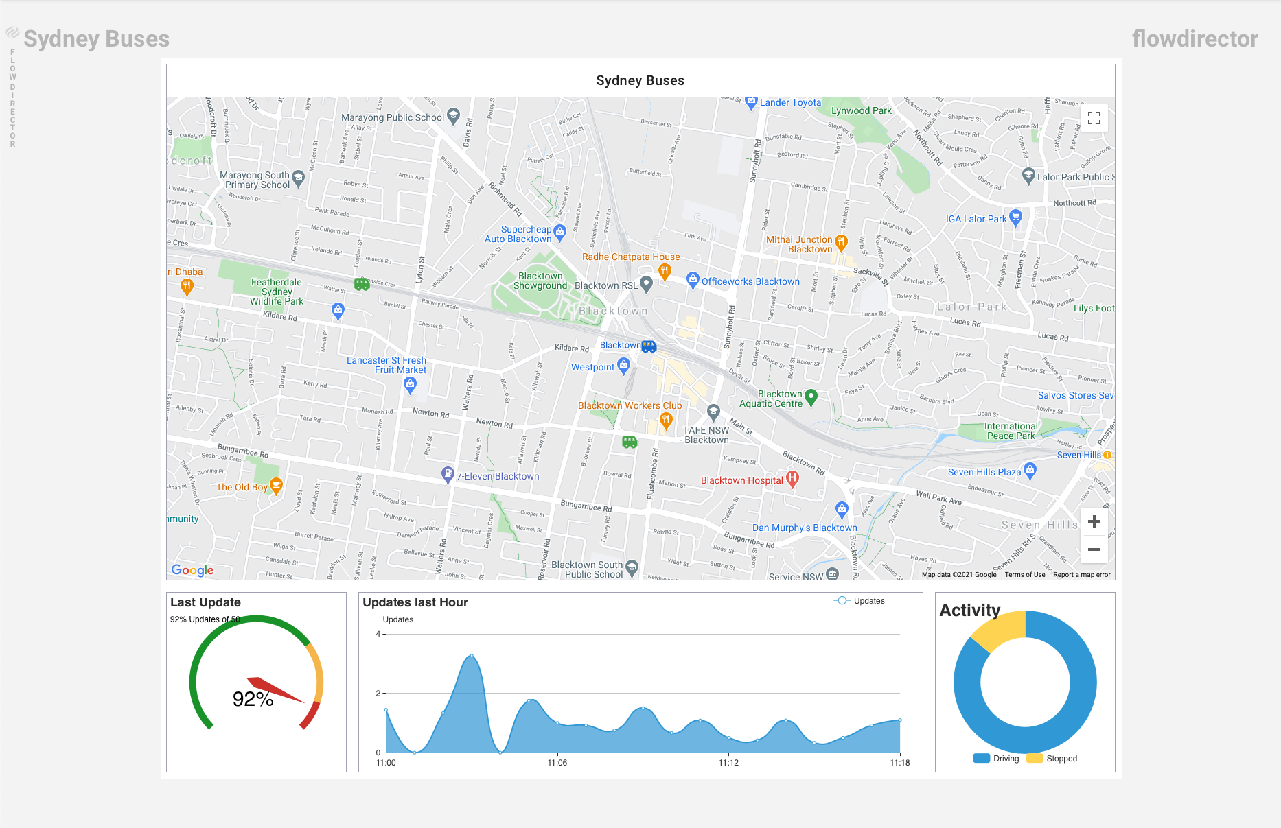Toggle Driving series in Activity legend
Screen dimensions: 1281x828
996,759
